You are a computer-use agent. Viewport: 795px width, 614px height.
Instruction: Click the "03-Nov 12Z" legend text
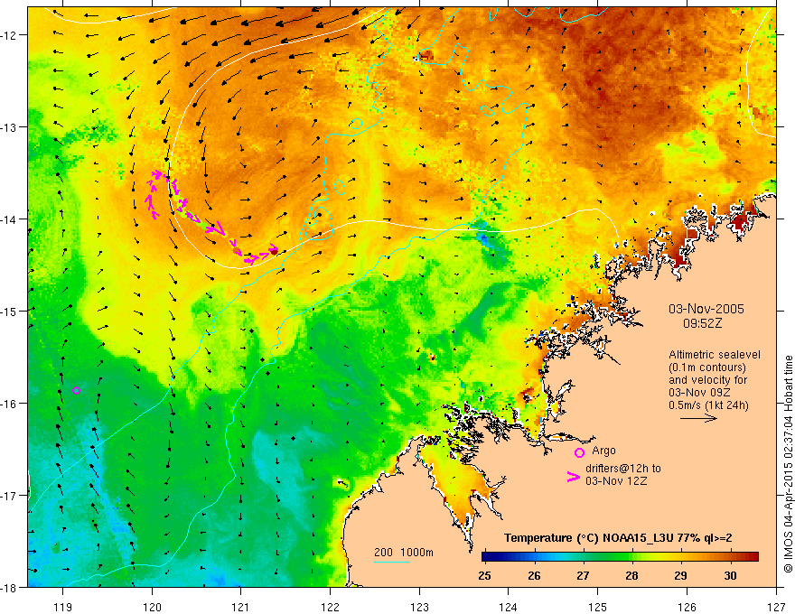(616, 481)
